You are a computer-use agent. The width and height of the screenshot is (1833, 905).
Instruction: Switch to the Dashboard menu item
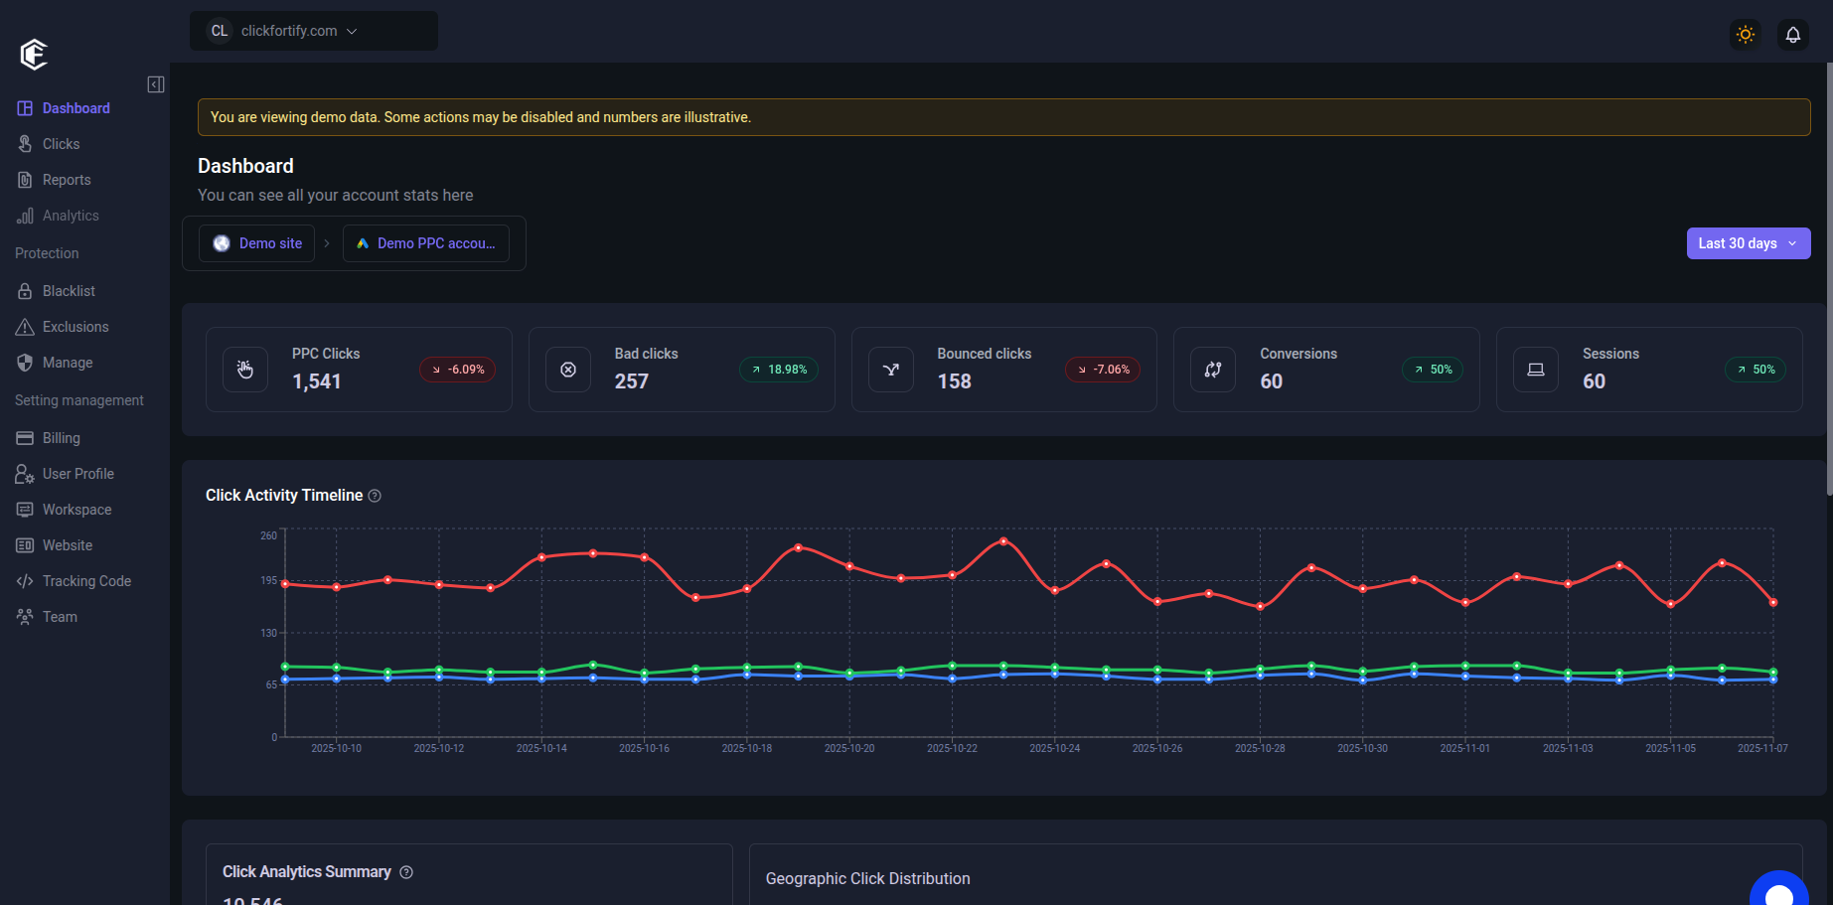(x=76, y=107)
